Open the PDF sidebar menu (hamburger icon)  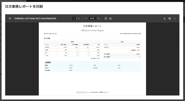[10, 18]
